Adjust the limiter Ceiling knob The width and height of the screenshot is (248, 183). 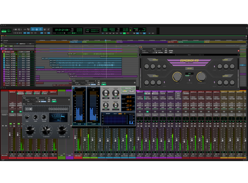pyautogui.click(x=115, y=93)
